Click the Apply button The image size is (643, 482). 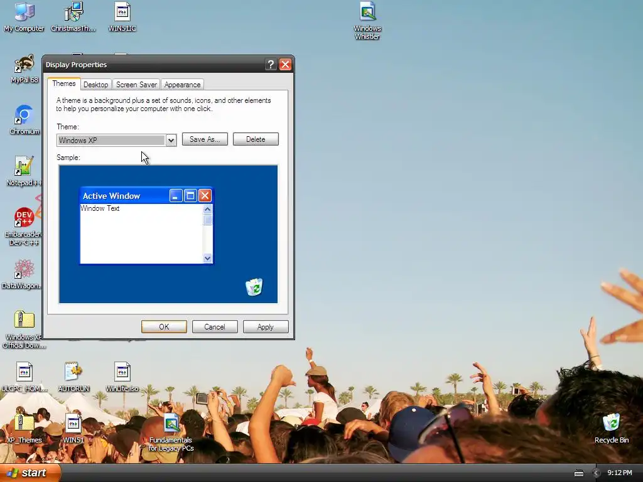(x=266, y=326)
